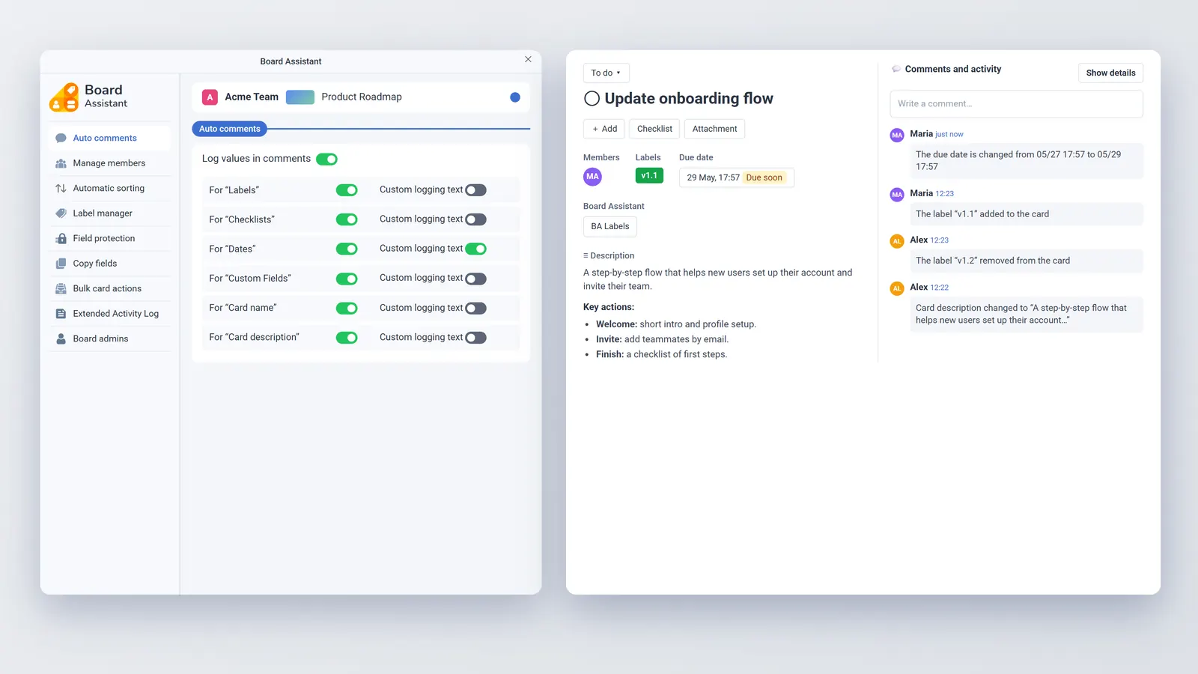The image size is (1198, 674).
Task: Disable Custom logging text for Dates row
Action: click(x=476, y=249)
